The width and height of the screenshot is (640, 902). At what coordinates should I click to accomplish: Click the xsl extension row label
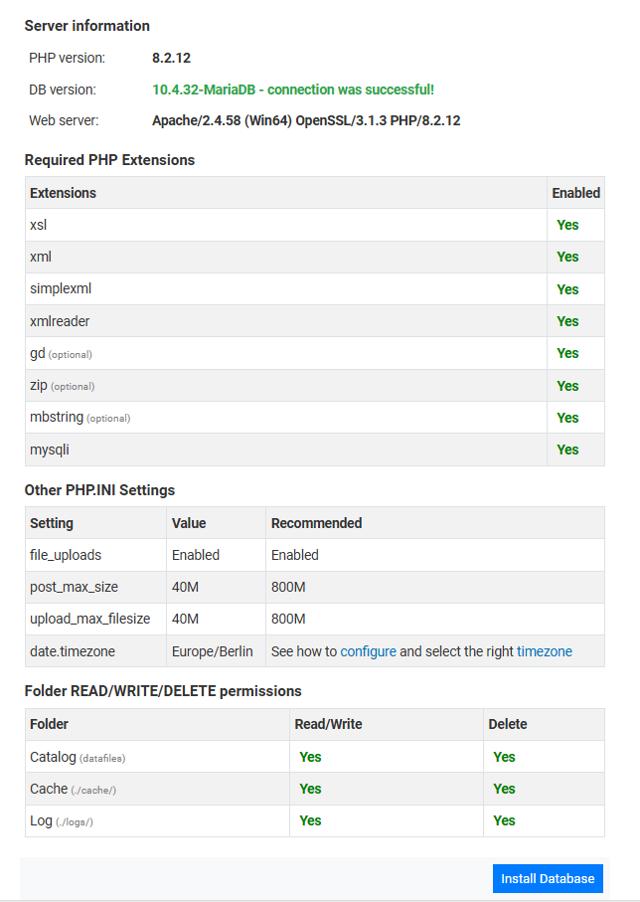click(39, 225)
